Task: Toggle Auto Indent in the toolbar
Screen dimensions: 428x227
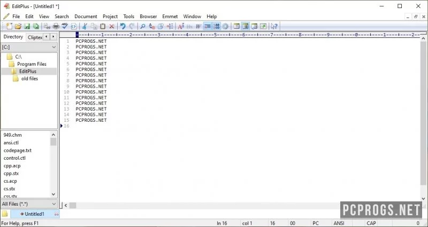Action: click(x=208, y=26)
